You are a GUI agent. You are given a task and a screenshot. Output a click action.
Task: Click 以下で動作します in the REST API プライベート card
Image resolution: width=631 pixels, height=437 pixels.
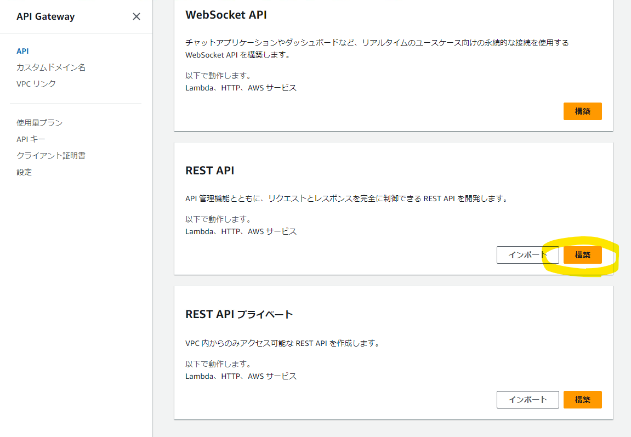point(219,364)
